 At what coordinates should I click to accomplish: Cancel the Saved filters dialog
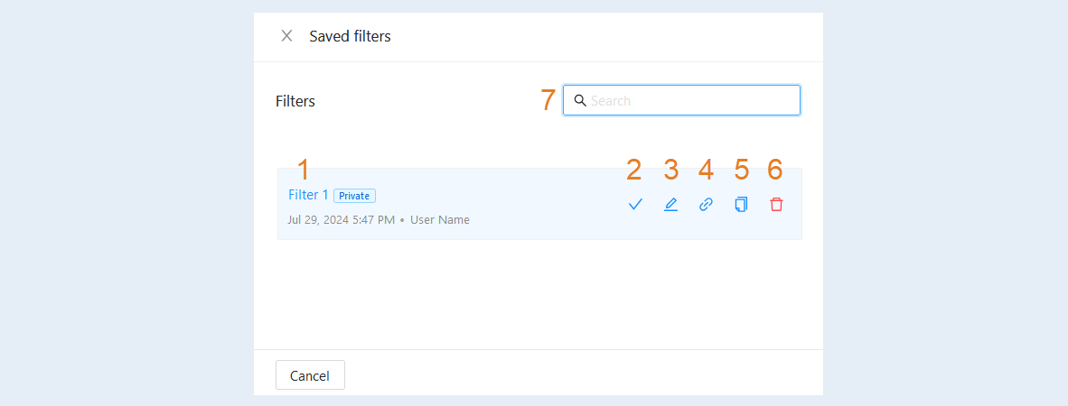pos(310,375)
